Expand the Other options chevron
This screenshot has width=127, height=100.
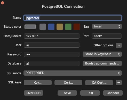click(119, 45)
